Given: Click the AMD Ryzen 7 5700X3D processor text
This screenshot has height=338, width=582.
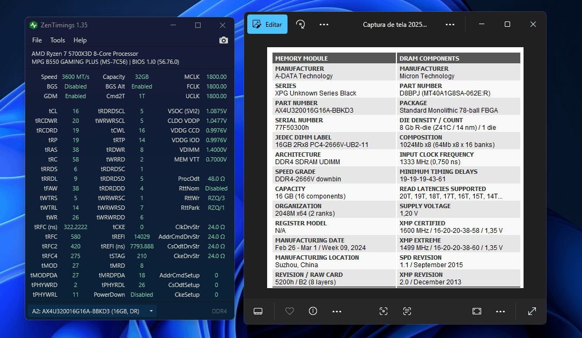Looking at the screenshot, I should tap(85, 54).
